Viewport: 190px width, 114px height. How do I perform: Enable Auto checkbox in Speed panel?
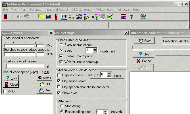coord(5,91)
